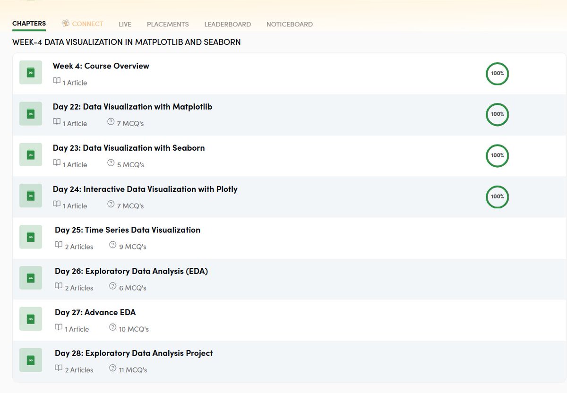Open Day 22: Data Visualization with Matplotlib
Image resolution: width=567 pixels, height=393 pixels.
[132, 107]
